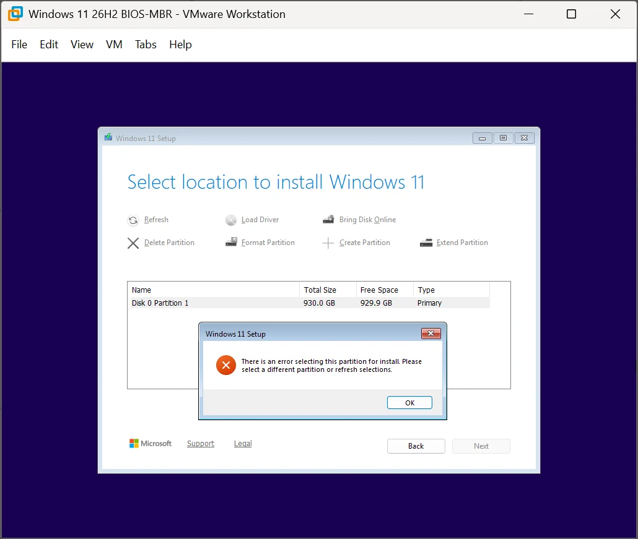638x539 pixels.
Task: Open the Tabs menu
Action: tap(146, 45)
